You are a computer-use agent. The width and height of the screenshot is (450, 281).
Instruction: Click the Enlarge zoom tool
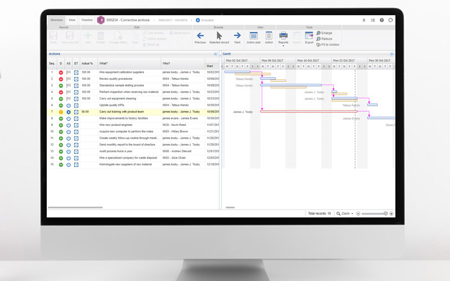[x=324, y=33]
